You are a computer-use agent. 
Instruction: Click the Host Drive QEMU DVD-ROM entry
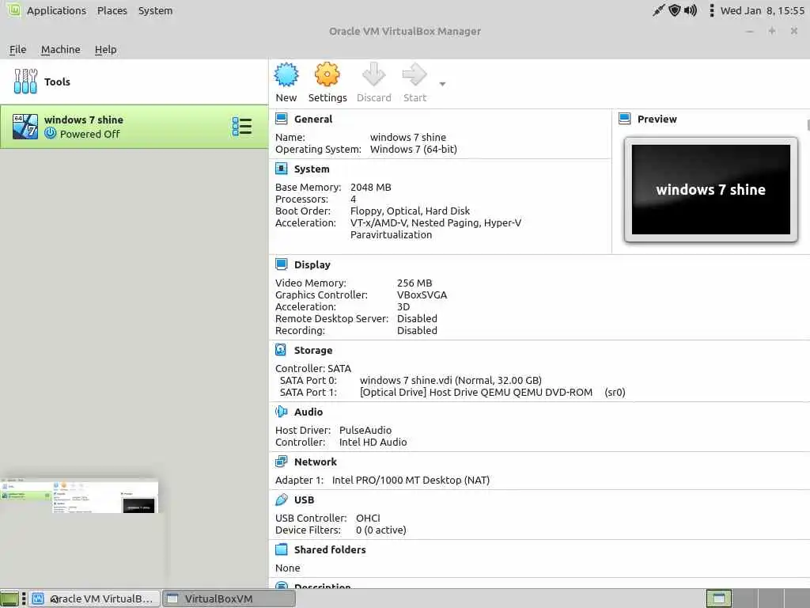(492, 392)
